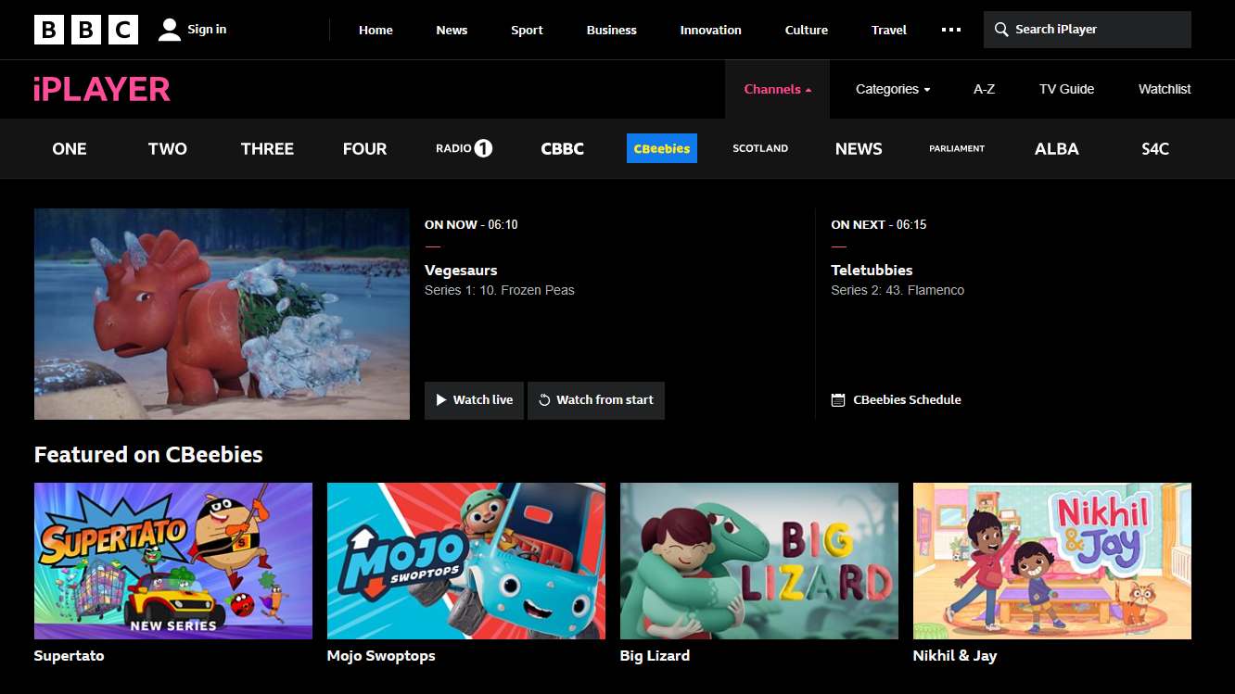Select BBC TWO channel
The height and width of the screenshot is (694, 1235).
coord(168,148)
